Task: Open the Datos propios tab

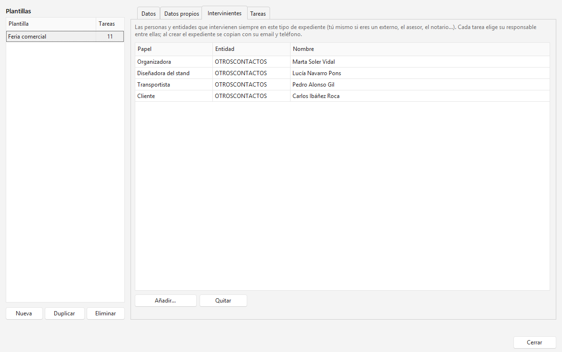Action: tap(181, 14)
